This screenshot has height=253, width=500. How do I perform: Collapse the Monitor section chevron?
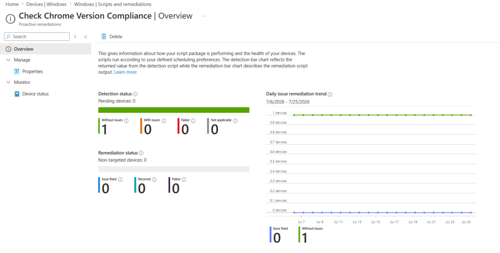[8, 83]
